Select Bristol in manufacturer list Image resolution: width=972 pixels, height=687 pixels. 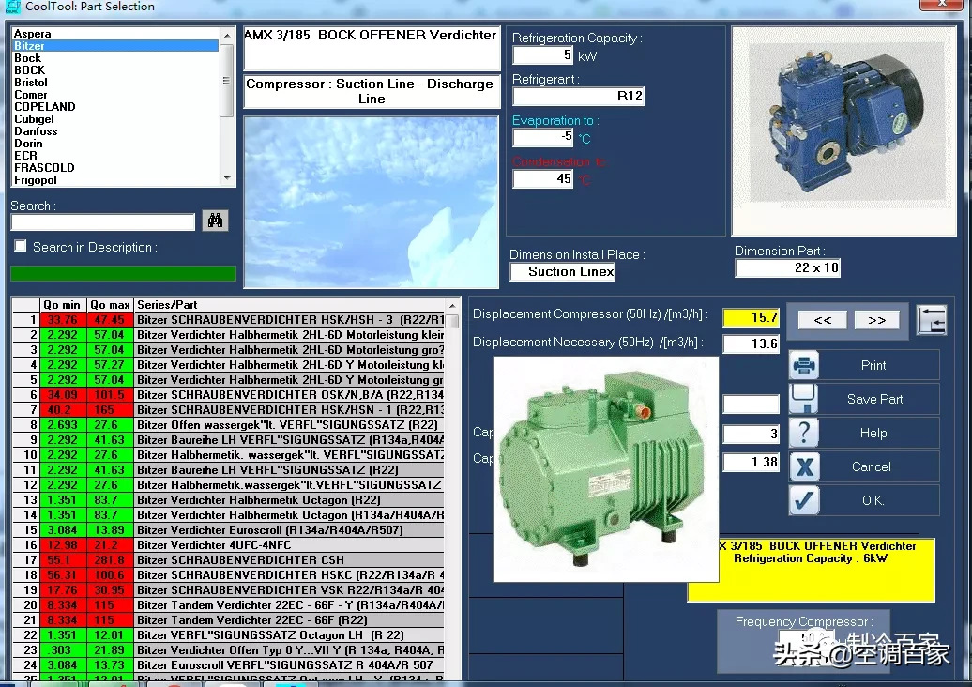[x=114, y=83]
